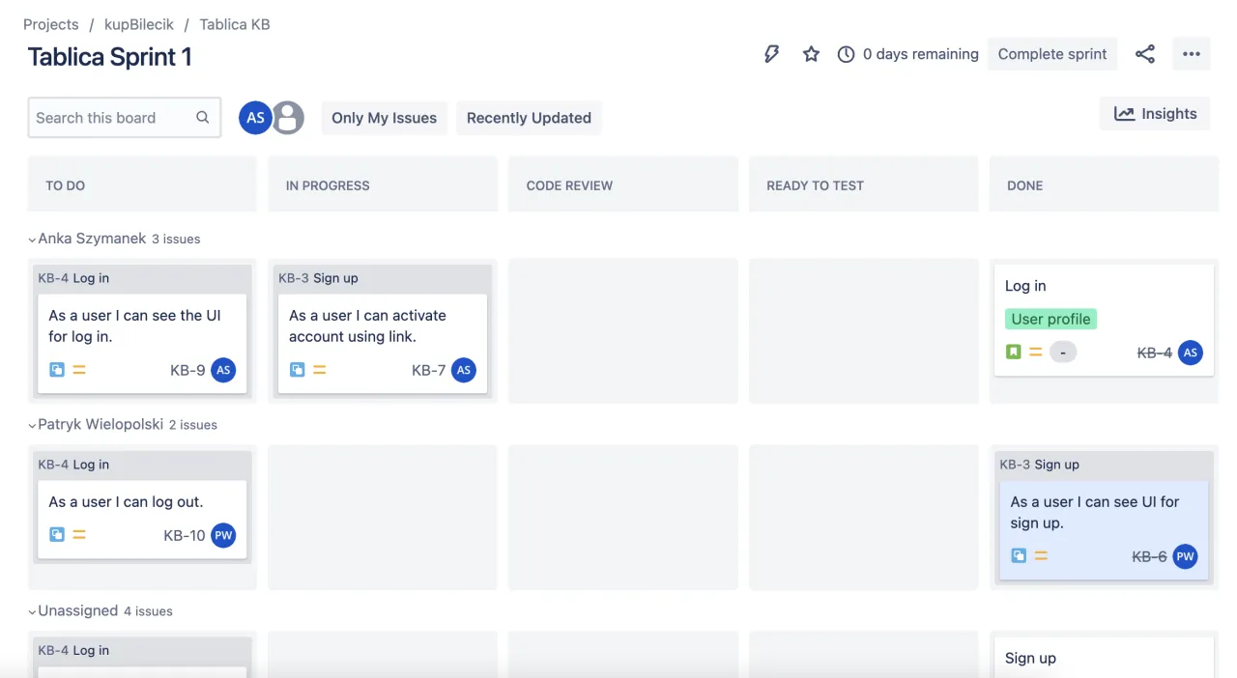Click the share icon
1237x678 pixels.
point(1145,54)
